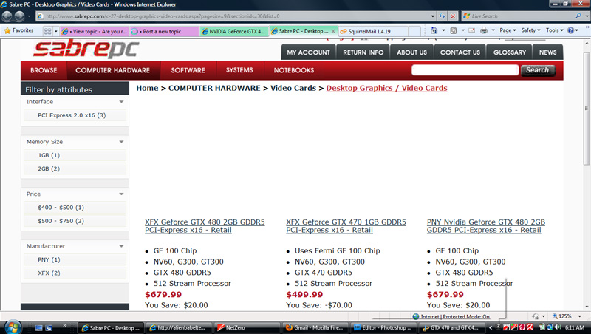The width and height of the screenshot is (591, 334).
Task: Filter by 2GB (2) memory size
Action: [75, 169]
